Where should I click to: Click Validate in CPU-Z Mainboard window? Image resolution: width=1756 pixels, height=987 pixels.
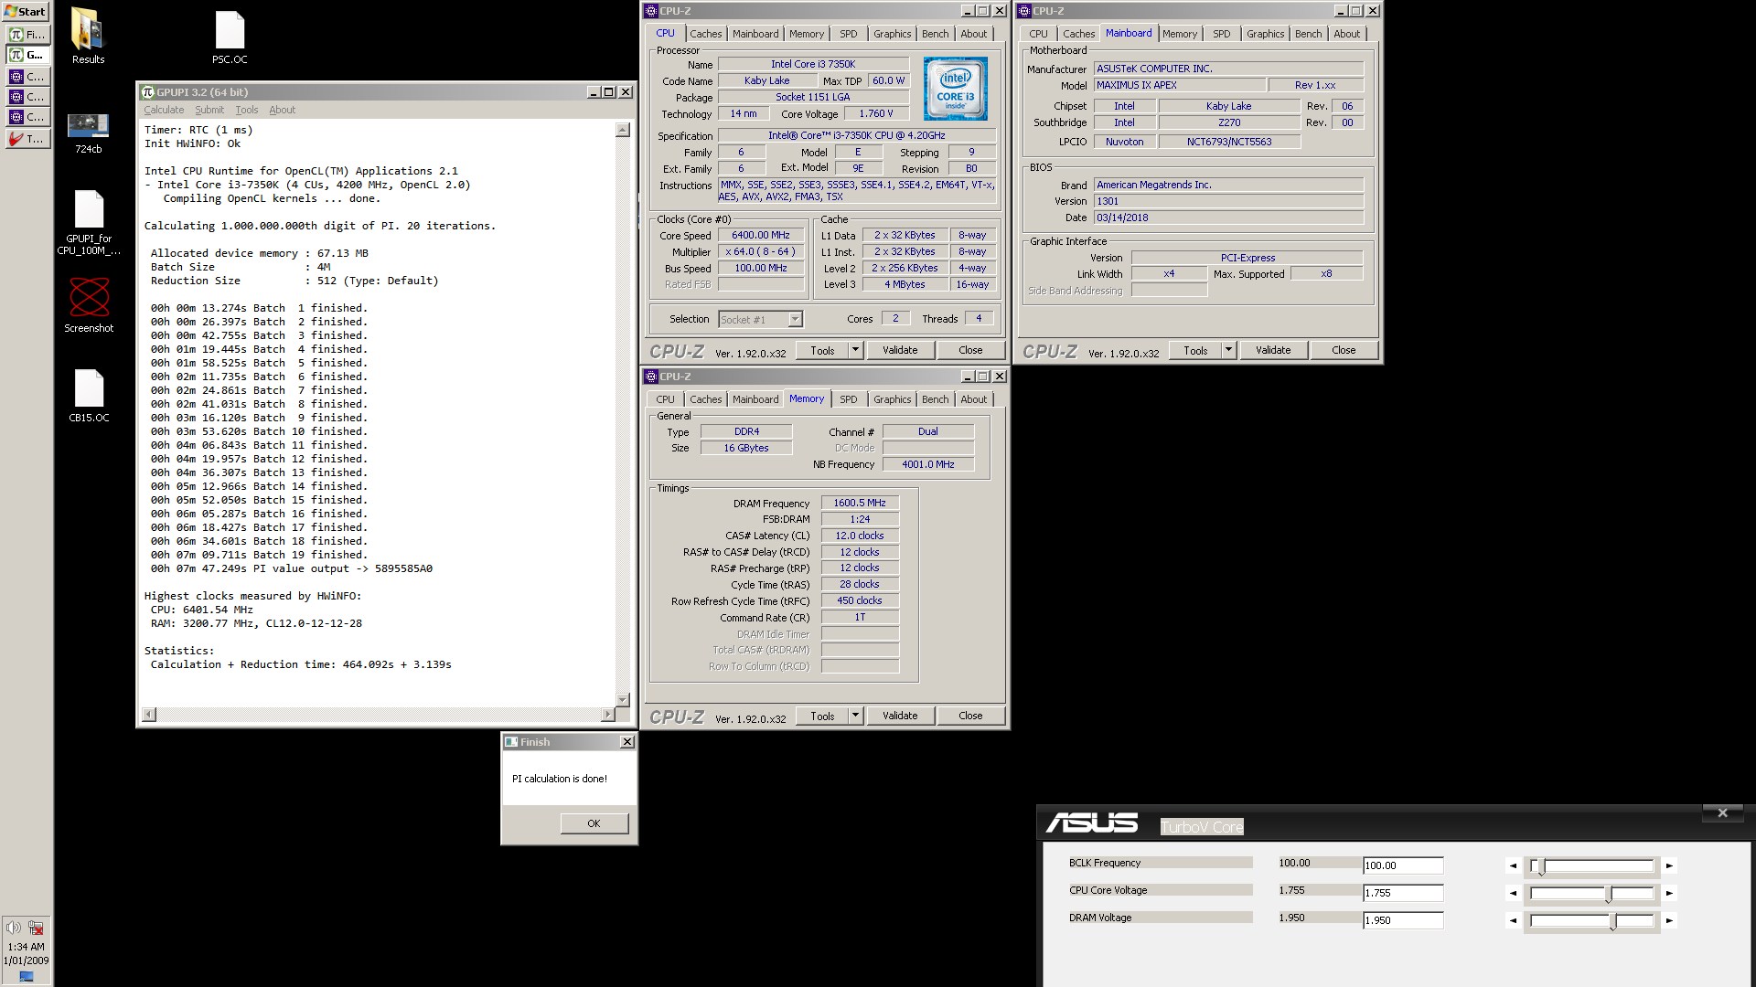1273,350
